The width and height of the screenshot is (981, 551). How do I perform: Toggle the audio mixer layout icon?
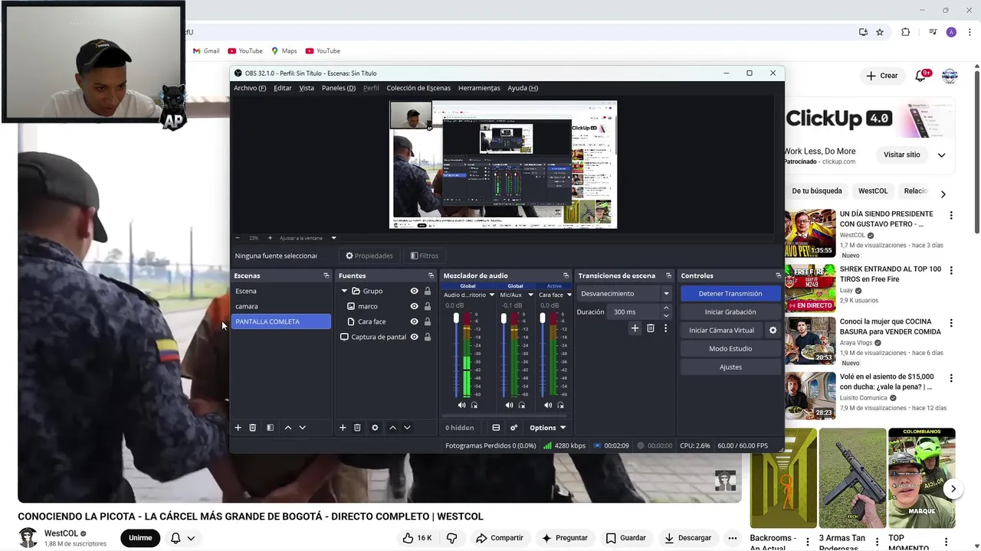tap(496, 428)
